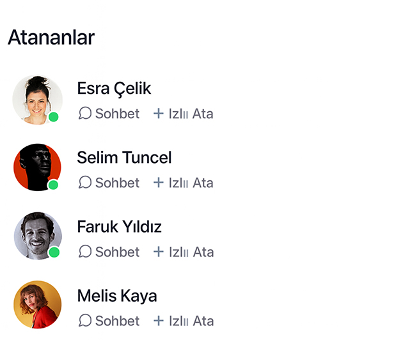Viewport: 403px width, 340px height.
Task: Click the plus icon next to Selim Tuncel
Action: (159, 183)
